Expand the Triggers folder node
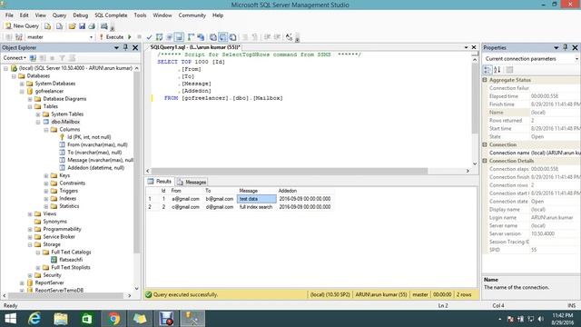 coord(46,191)
